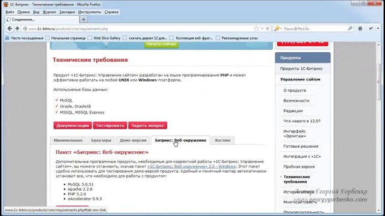This screenshot has height=216, width=385.
Task: Go forward with the forward arrow
Action: [17, 29]
